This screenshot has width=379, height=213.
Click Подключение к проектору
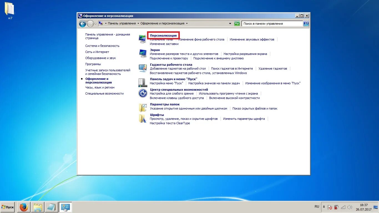[169, 58]
